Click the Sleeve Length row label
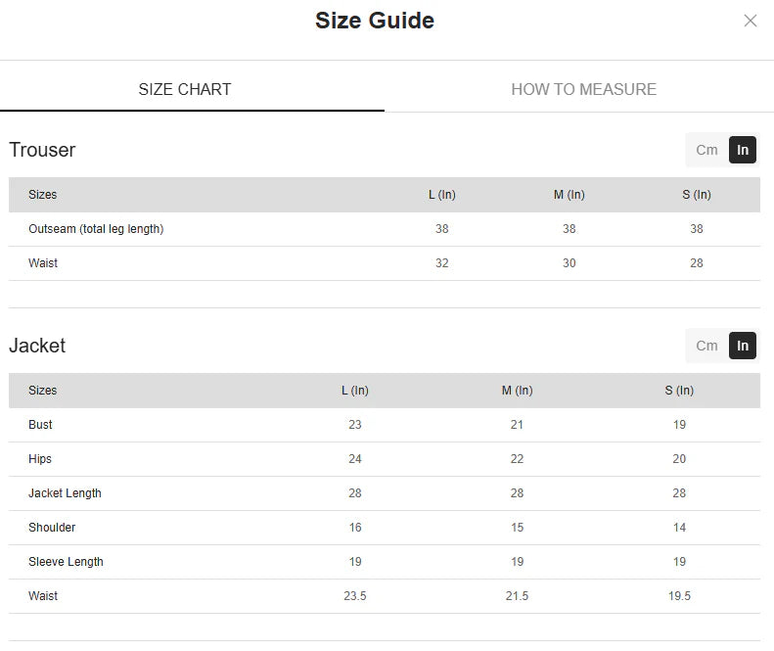This screenshot has width=774, height=651. click(x=66, y=562)
